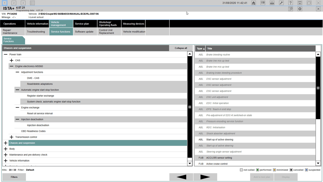Click left tree scrollbar up arrow
This screenshot has width=323, height=182.
pos(190,54)
